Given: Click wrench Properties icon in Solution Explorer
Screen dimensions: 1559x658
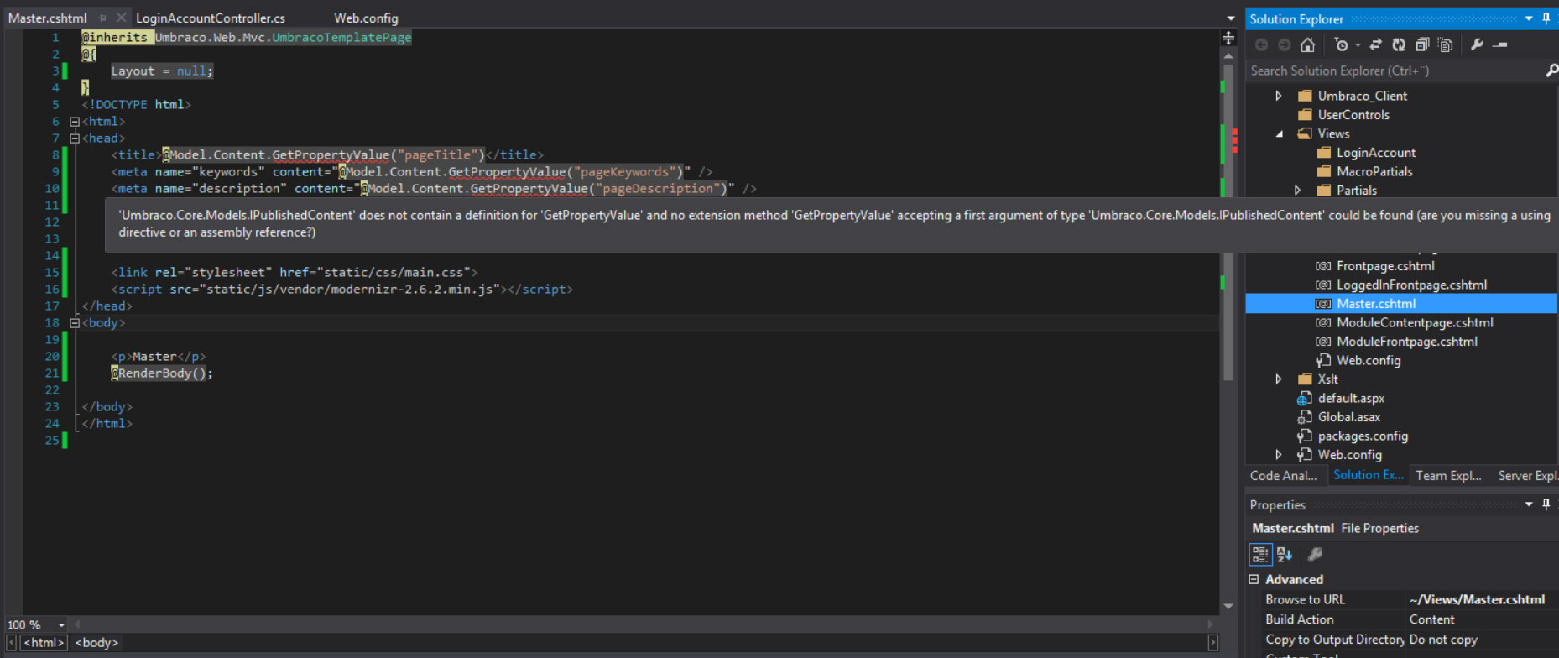Looking at the screenshot, I should point(1477,45).
